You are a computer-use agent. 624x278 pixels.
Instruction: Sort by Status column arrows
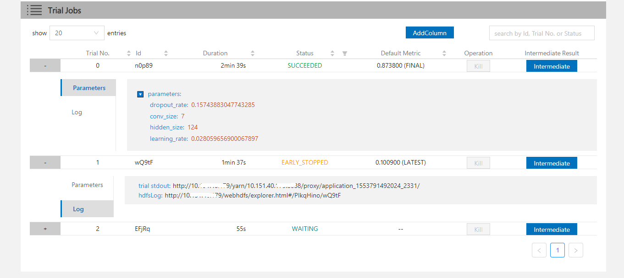(x=332, y=53)
